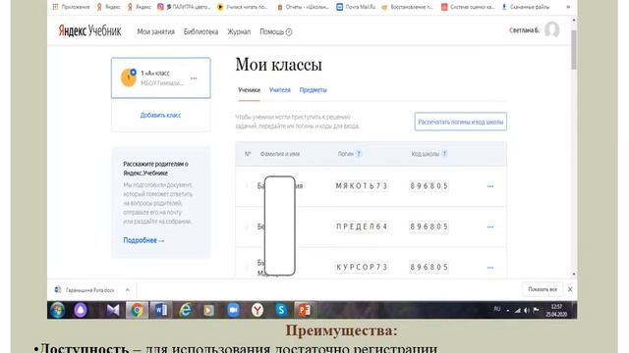Open the Windows Start menu
This screenshot has height=353, width=629.
(58, 310)
